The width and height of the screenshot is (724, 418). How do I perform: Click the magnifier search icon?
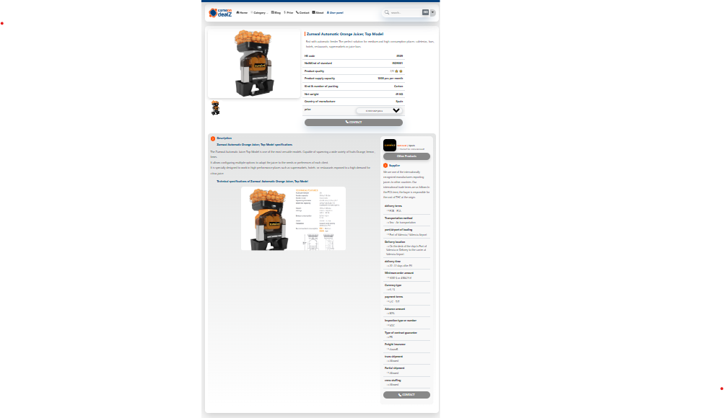tap(388, 12)
